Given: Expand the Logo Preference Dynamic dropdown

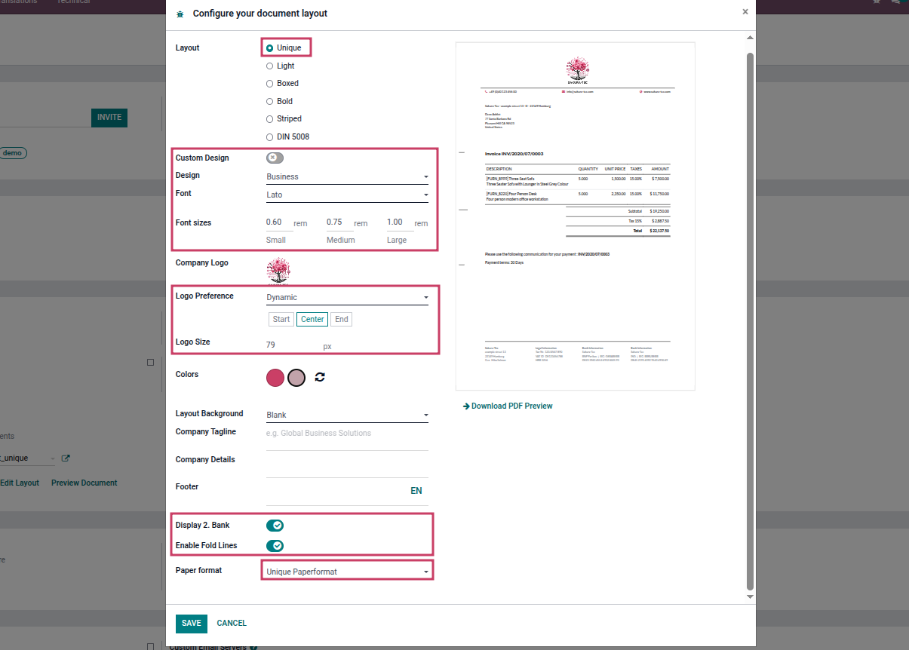Looking at the screenshot, I should pyautogui.click(x=347, y=297).
